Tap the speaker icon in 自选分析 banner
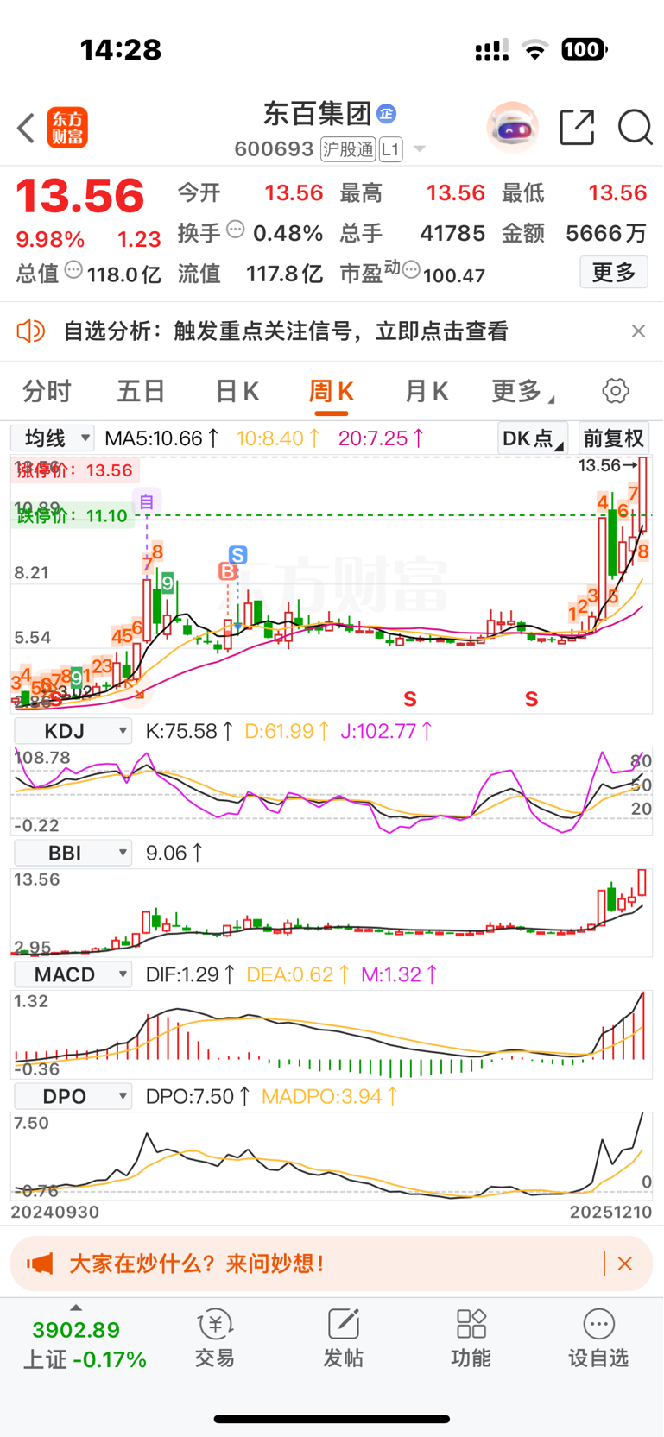 31,331
